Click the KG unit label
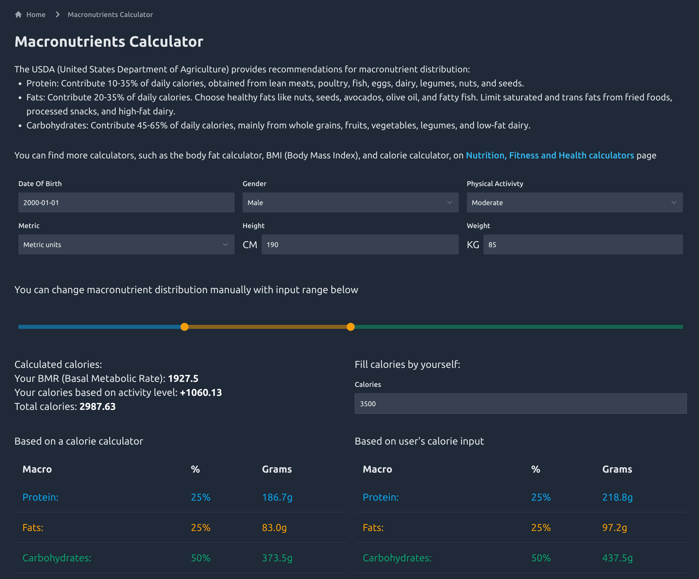Viewport: 699px width, 579px height. (x=473, y=245)
